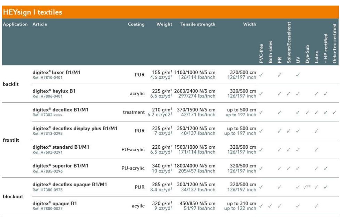Click the rotated 'Solvent/Ecosolvent' header label
The width and height of the screenshot is (343, 221).
pos(289,42)
